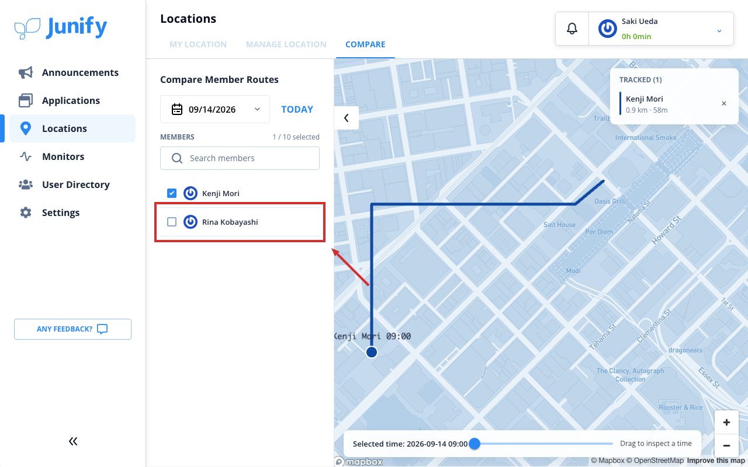748x467 pixels.
Task: Open the Announcements megaphone icon
Action: 26,72
